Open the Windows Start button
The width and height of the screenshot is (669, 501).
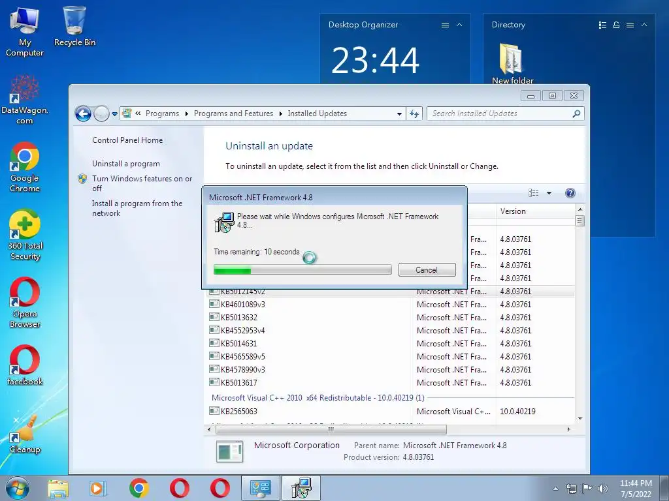pyautogui.click(x=18, y=488)
